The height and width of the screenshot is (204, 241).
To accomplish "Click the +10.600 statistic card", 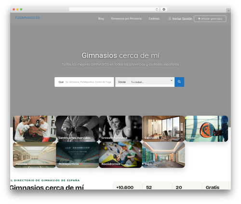I will tap(128, 186).
